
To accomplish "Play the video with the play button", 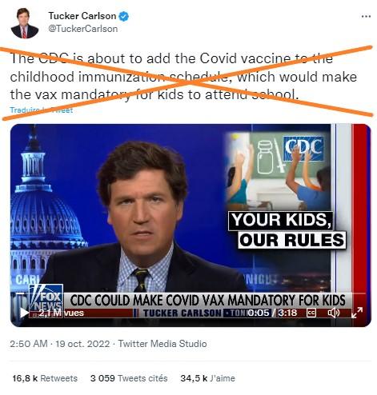I will point(25,313).
